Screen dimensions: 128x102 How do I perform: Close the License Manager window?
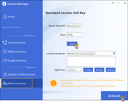pos(125,3)
